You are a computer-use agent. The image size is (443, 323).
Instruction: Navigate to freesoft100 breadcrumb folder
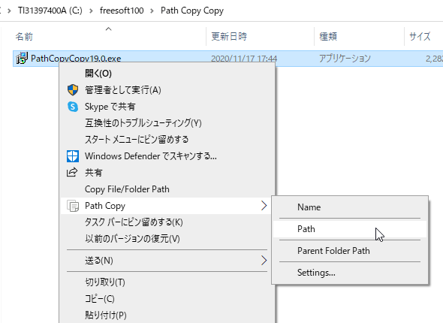click(122, 11)
